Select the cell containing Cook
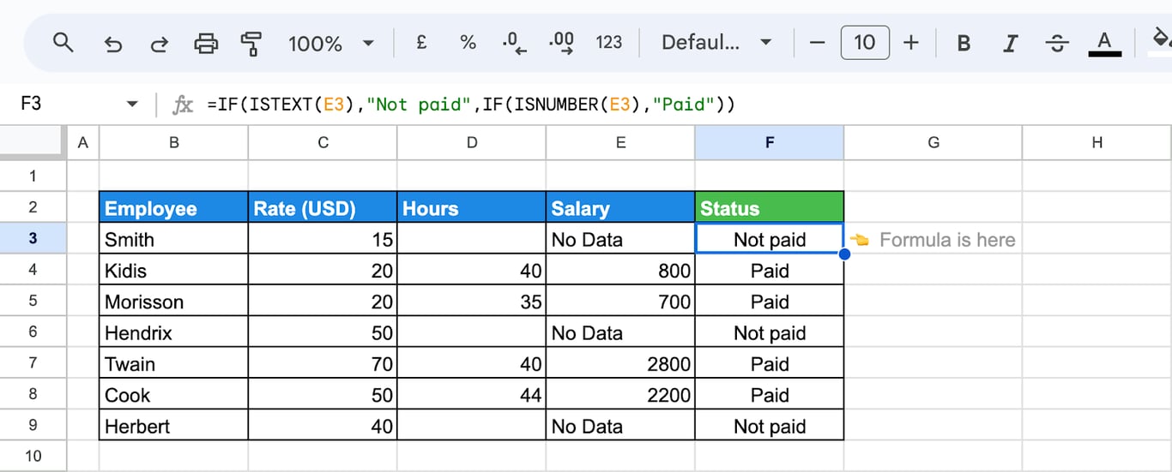Viewport: 1172px width, 472px height. pos(174,394)
